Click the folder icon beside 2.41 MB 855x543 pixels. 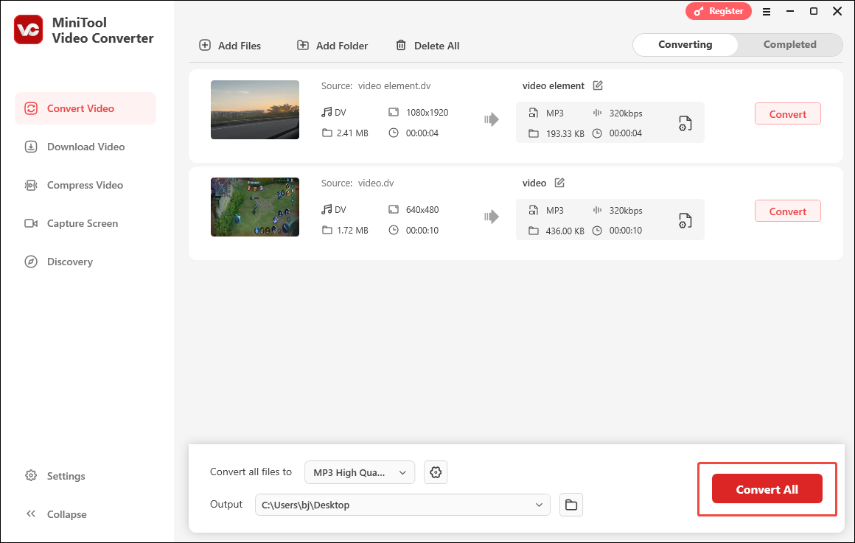point(327,133)
